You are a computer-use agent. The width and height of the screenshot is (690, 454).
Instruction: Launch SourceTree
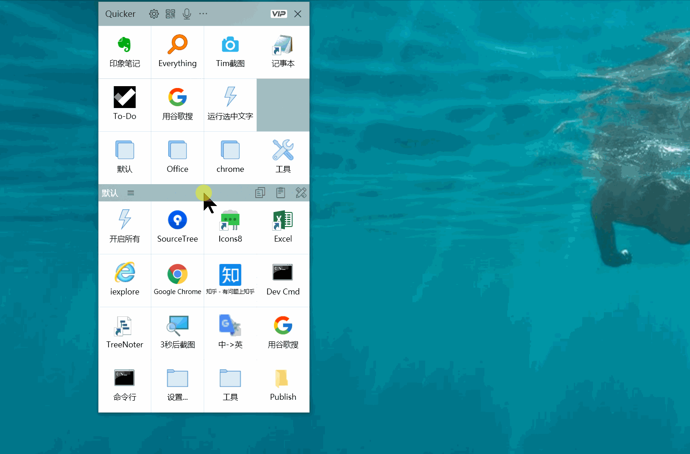177,227
